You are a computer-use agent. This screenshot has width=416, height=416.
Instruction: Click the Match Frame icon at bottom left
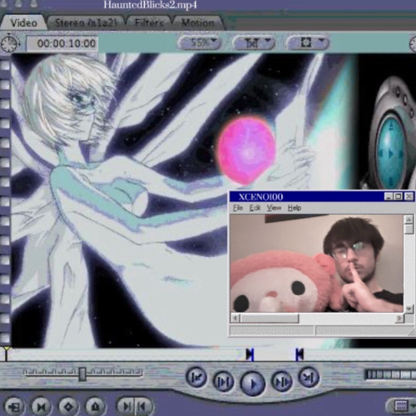point(14,407)
